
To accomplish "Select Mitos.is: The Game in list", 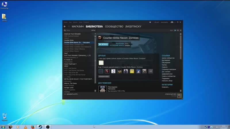I will (x=70, y=83).
